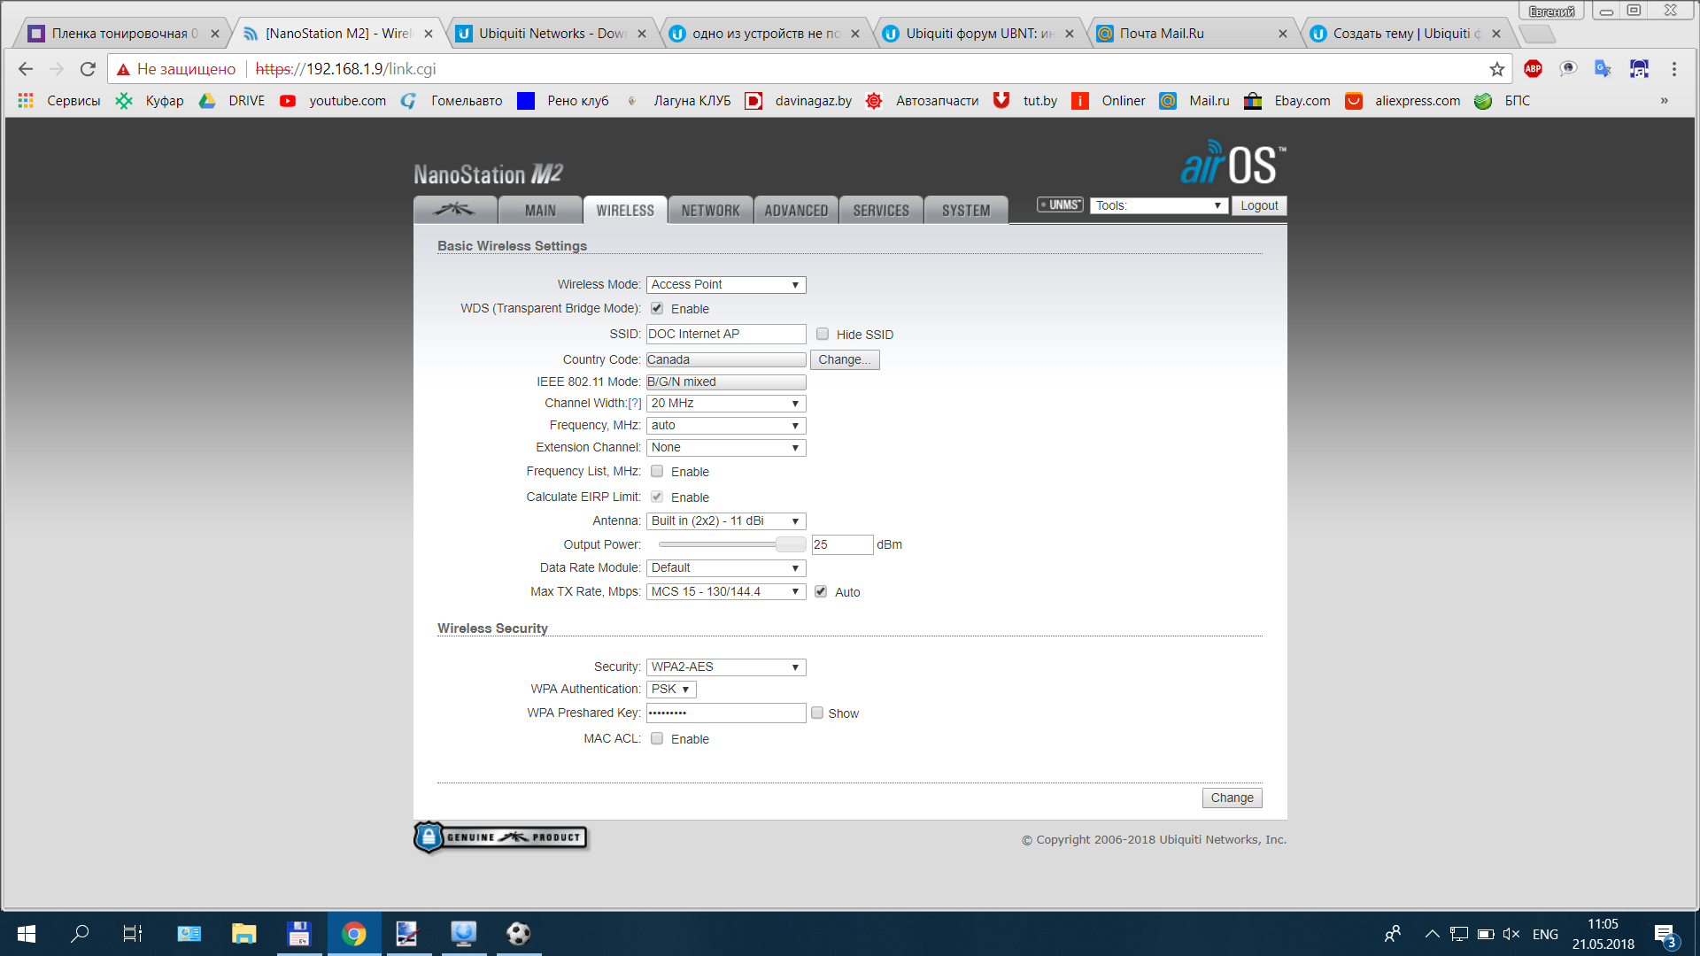The width and height of the screenshot is (1700, 956).
Task: Switch to the NETWORK tab
Action: coord(710,210)
